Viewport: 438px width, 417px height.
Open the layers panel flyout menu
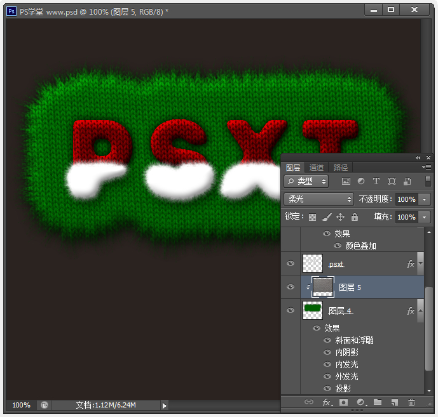(427, 167)
